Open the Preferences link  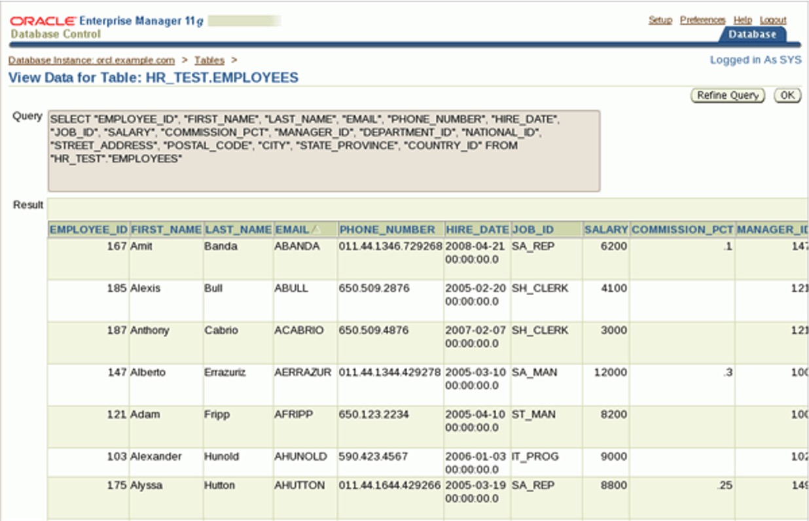(x=702, y=20)
